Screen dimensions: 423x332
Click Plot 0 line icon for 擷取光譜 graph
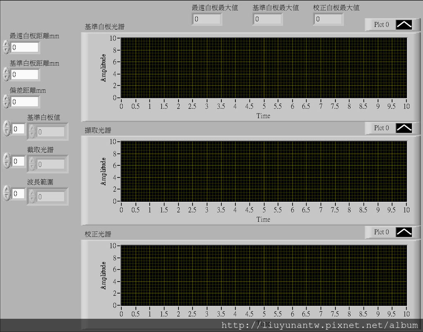[404, 128]
